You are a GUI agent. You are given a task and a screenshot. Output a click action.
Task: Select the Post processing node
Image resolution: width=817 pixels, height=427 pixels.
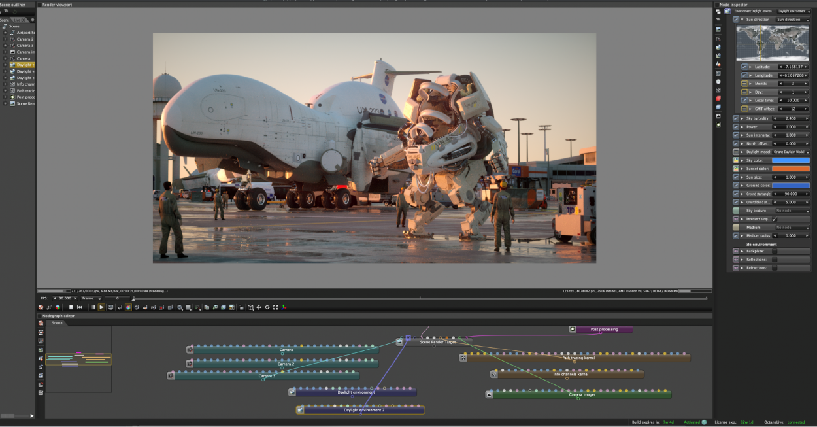pos(601,329)
